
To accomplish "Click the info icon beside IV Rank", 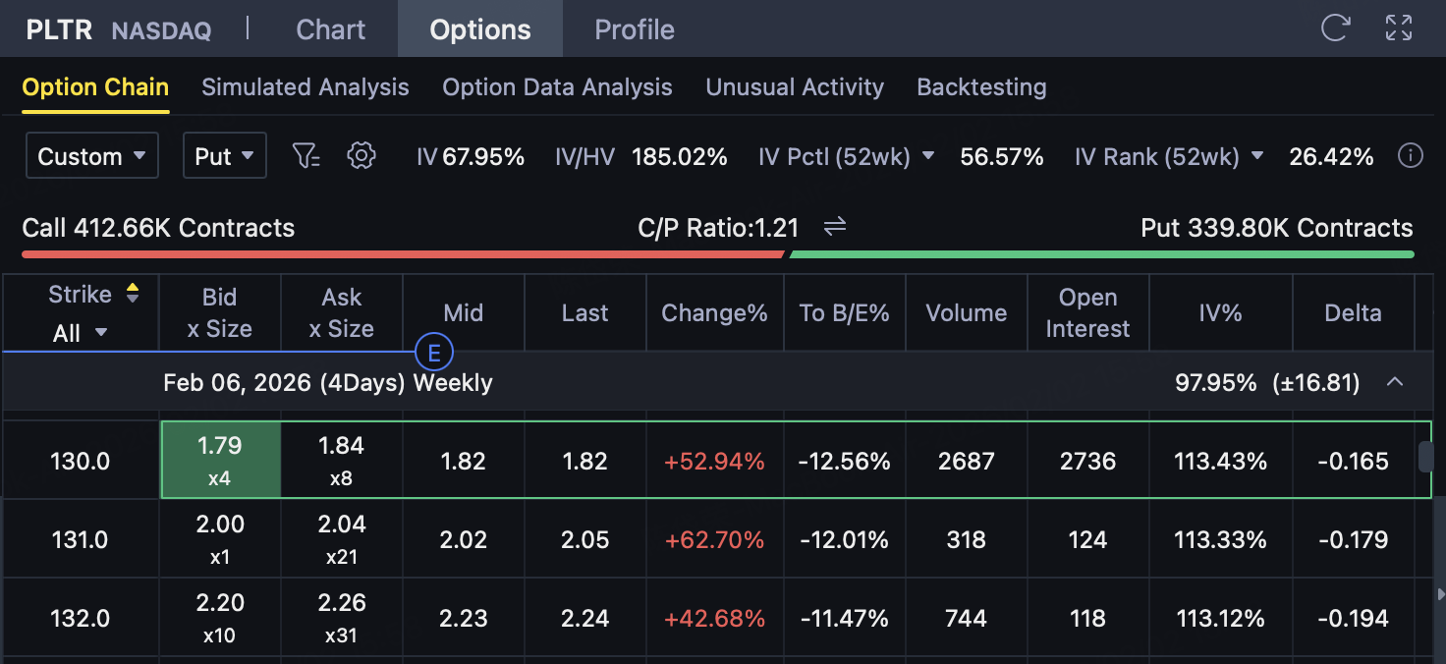I will [x=1410, y=156].
